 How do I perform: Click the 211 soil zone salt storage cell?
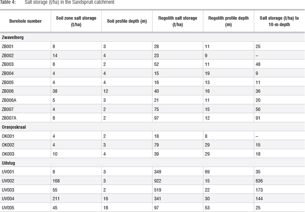(57, 199)
